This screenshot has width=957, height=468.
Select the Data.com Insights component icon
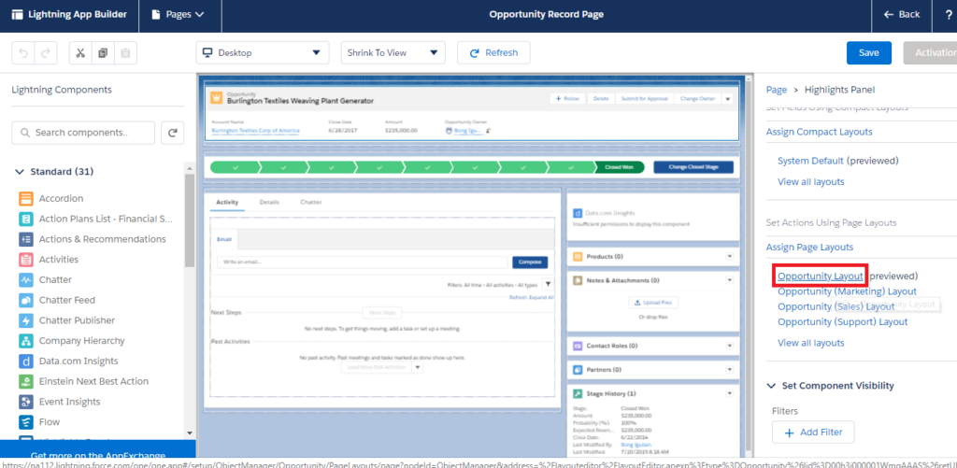(x=25, y=362)
